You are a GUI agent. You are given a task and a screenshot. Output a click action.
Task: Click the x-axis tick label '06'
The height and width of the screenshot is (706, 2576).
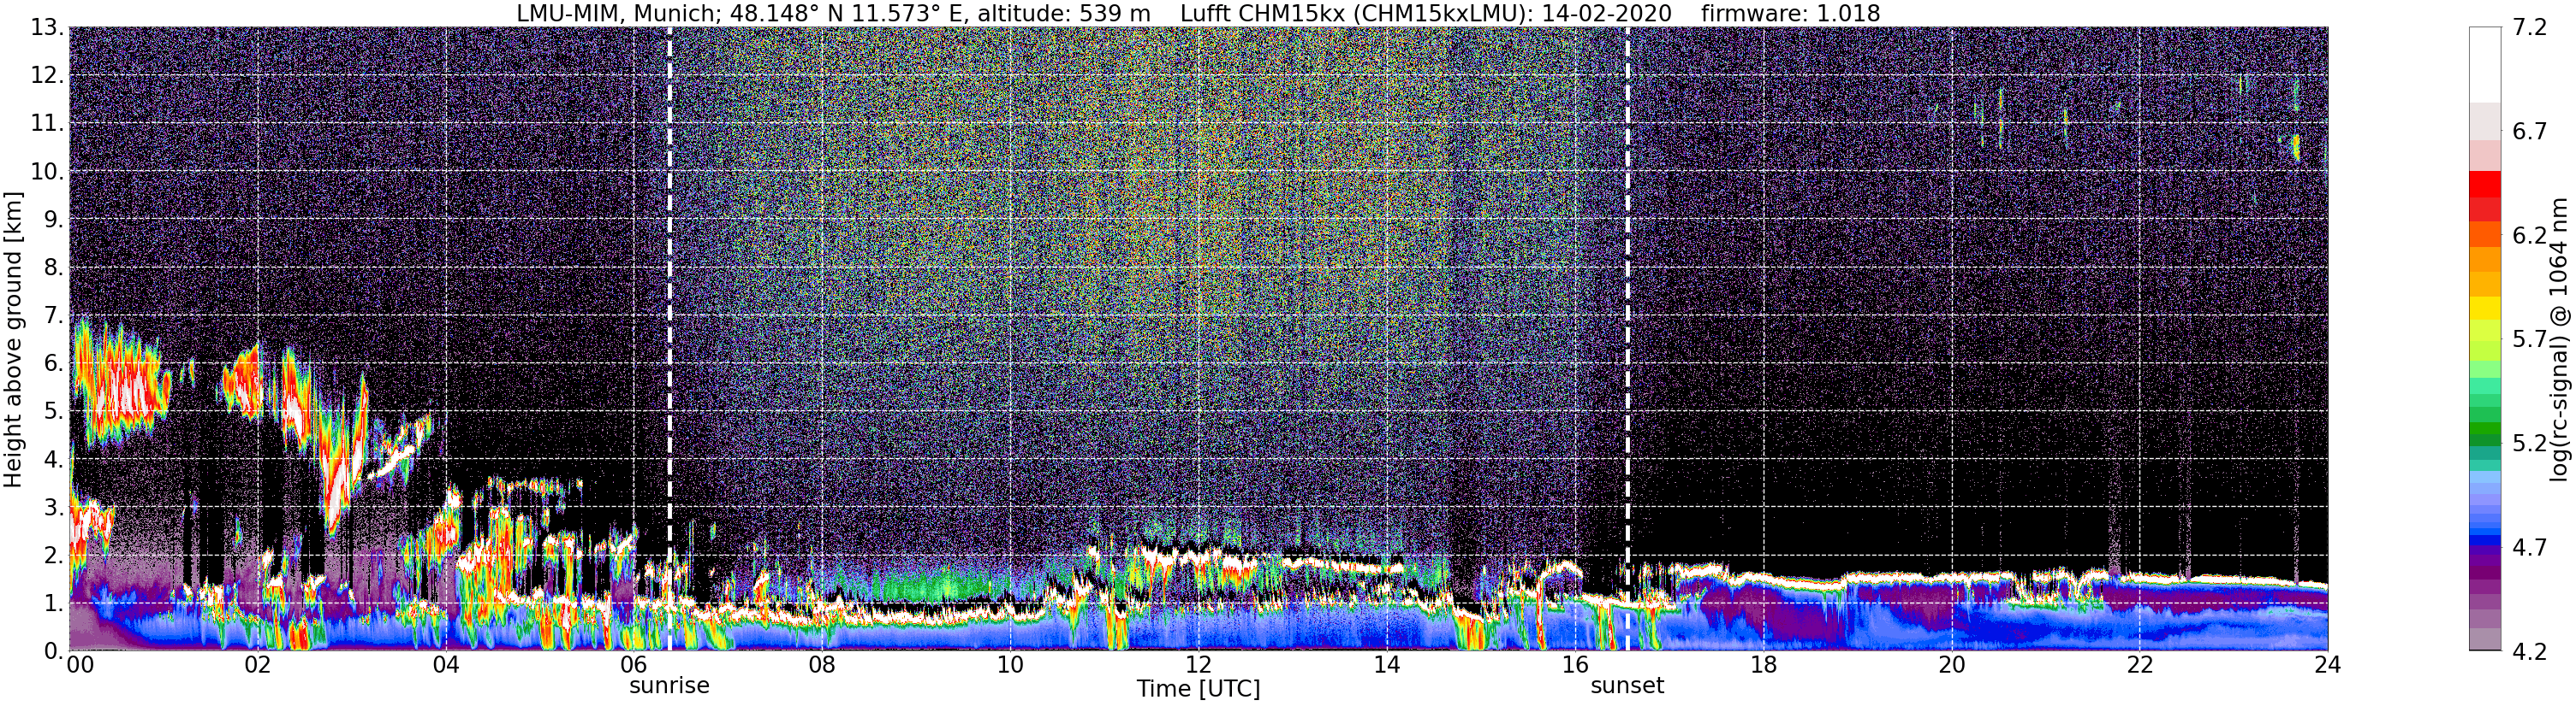(x=634, y=665)
